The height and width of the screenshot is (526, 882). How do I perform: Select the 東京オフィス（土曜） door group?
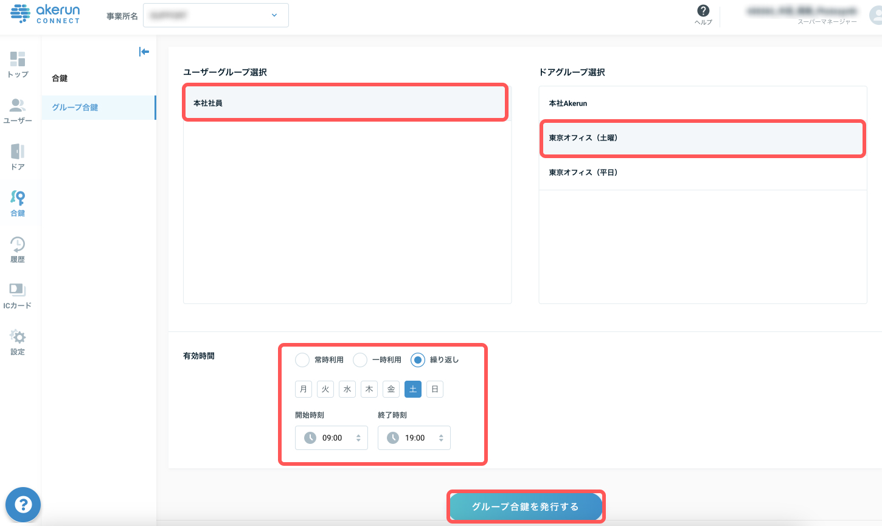point(703,138)
